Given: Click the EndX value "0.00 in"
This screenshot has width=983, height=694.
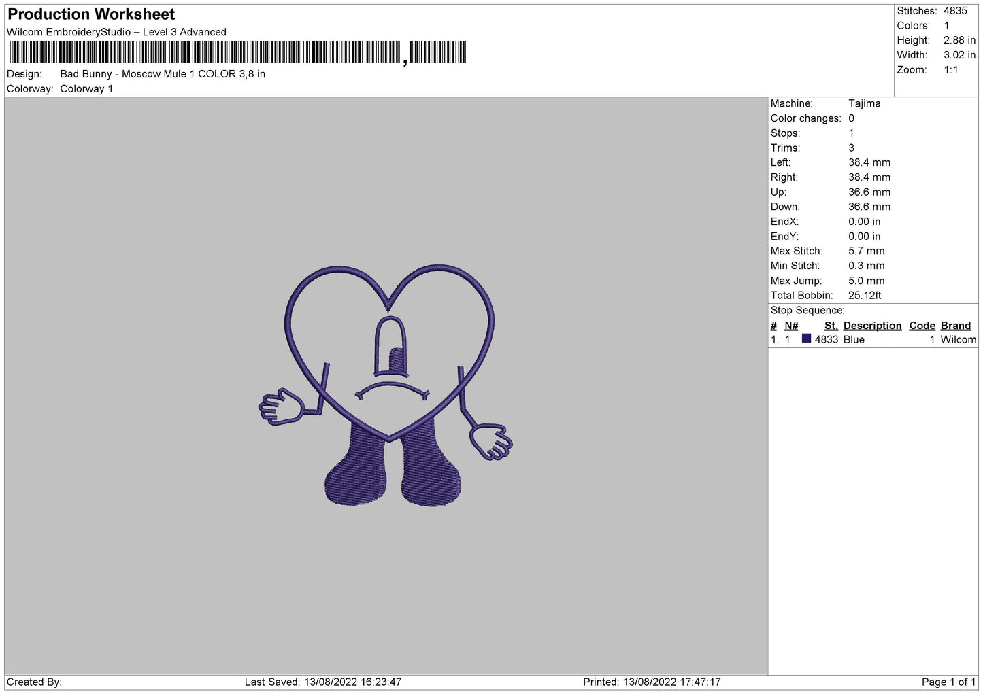Looking at the screenshot, I should click(x=864, y=222).
